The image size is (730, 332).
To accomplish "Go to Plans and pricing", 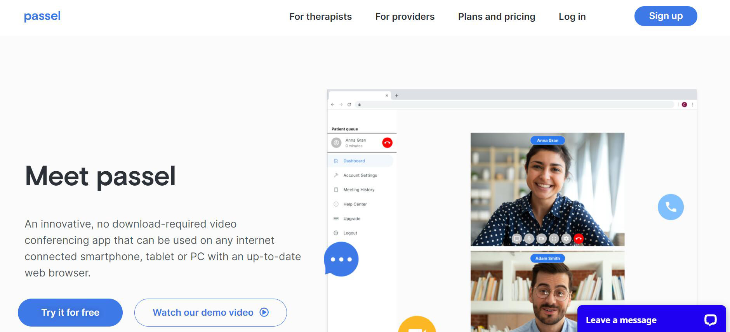I will pyautogui.click(x=497, y=17).
